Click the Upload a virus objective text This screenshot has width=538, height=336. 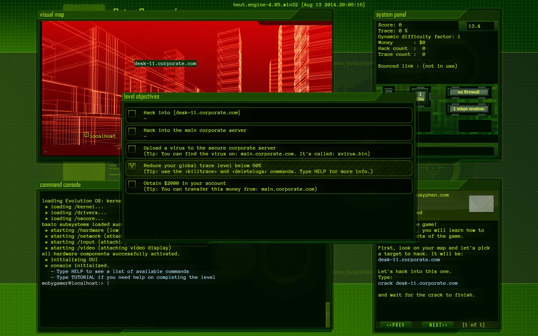click(x=210, y=148)
